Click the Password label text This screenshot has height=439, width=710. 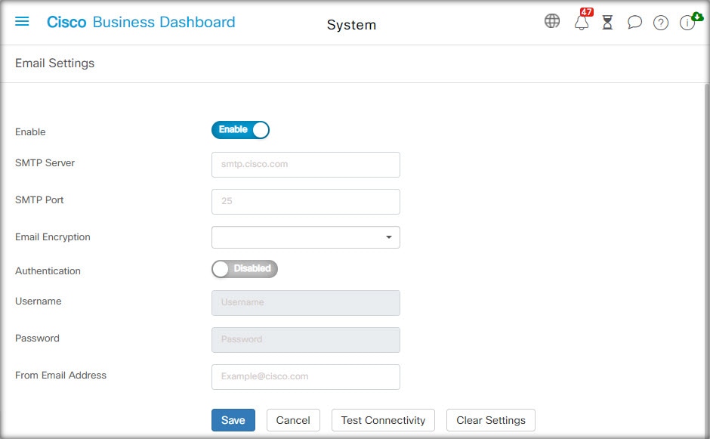tap(37, 339)
